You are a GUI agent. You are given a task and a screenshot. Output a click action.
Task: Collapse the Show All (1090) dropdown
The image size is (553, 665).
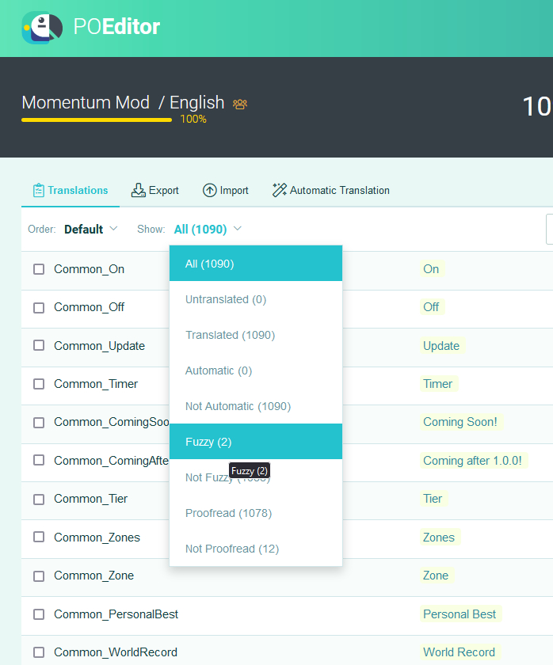[x=208, y=230]
